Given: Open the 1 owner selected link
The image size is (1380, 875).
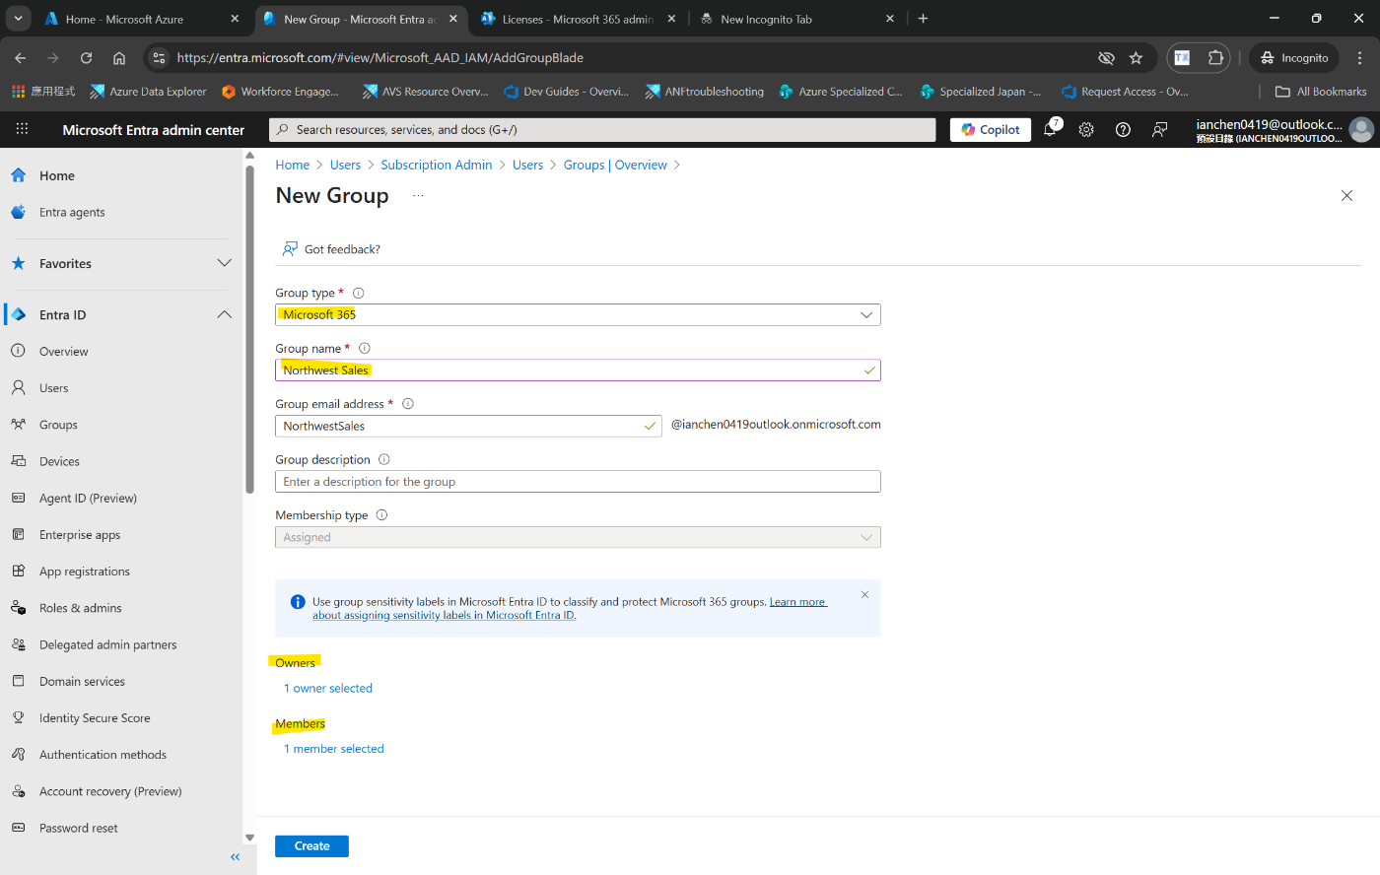Looking at the screenshot, I should (x=328, y=688).
